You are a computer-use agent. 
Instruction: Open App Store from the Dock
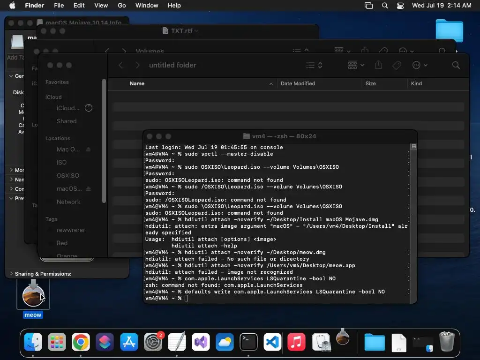tap(129, 342)
